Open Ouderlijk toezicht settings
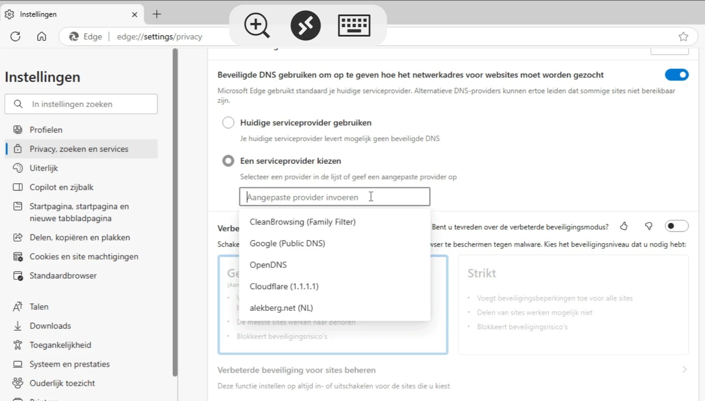The width and height of the screenshot is (705, 401). tap(81, 383)
